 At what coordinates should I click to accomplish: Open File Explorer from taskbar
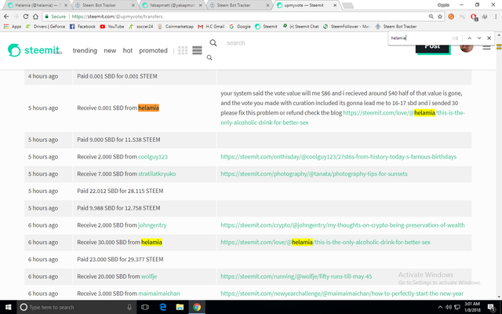tap(180, 307)
